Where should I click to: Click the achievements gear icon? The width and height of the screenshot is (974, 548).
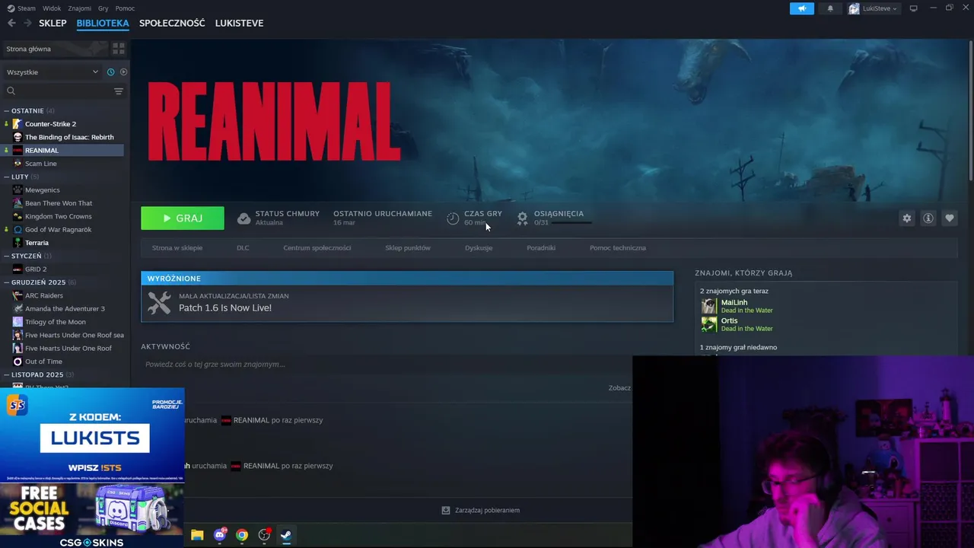tap(522, 218)
